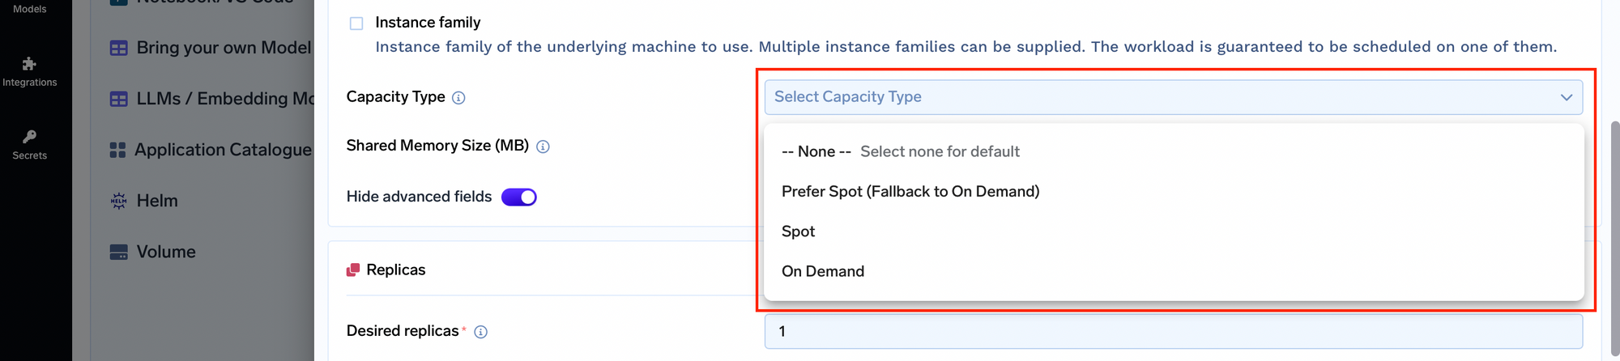The height and width of the screenshot is (361, 1620).
Task: Click the Shared Memory Size info icon
Action: tap(543, 147)
